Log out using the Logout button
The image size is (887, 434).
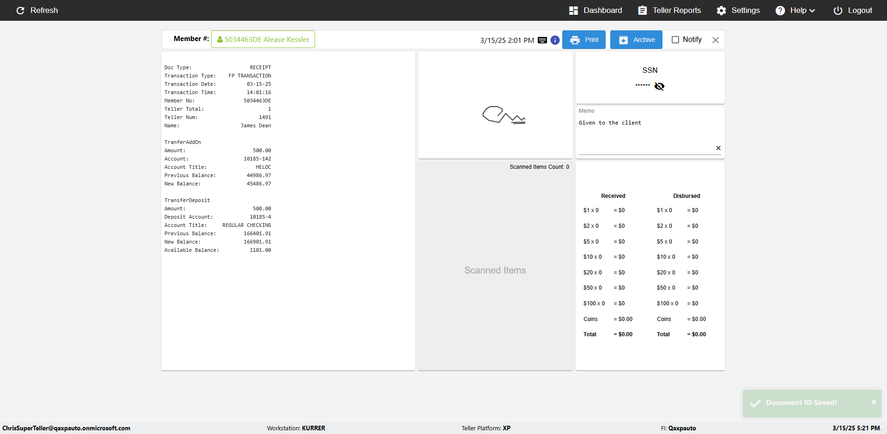tap(853, 10)
